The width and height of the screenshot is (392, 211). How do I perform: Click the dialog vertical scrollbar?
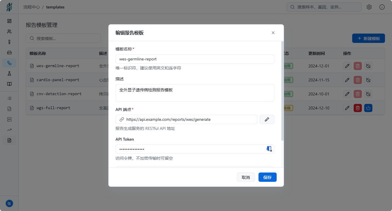pyautogui.click(x=283, y=91)
